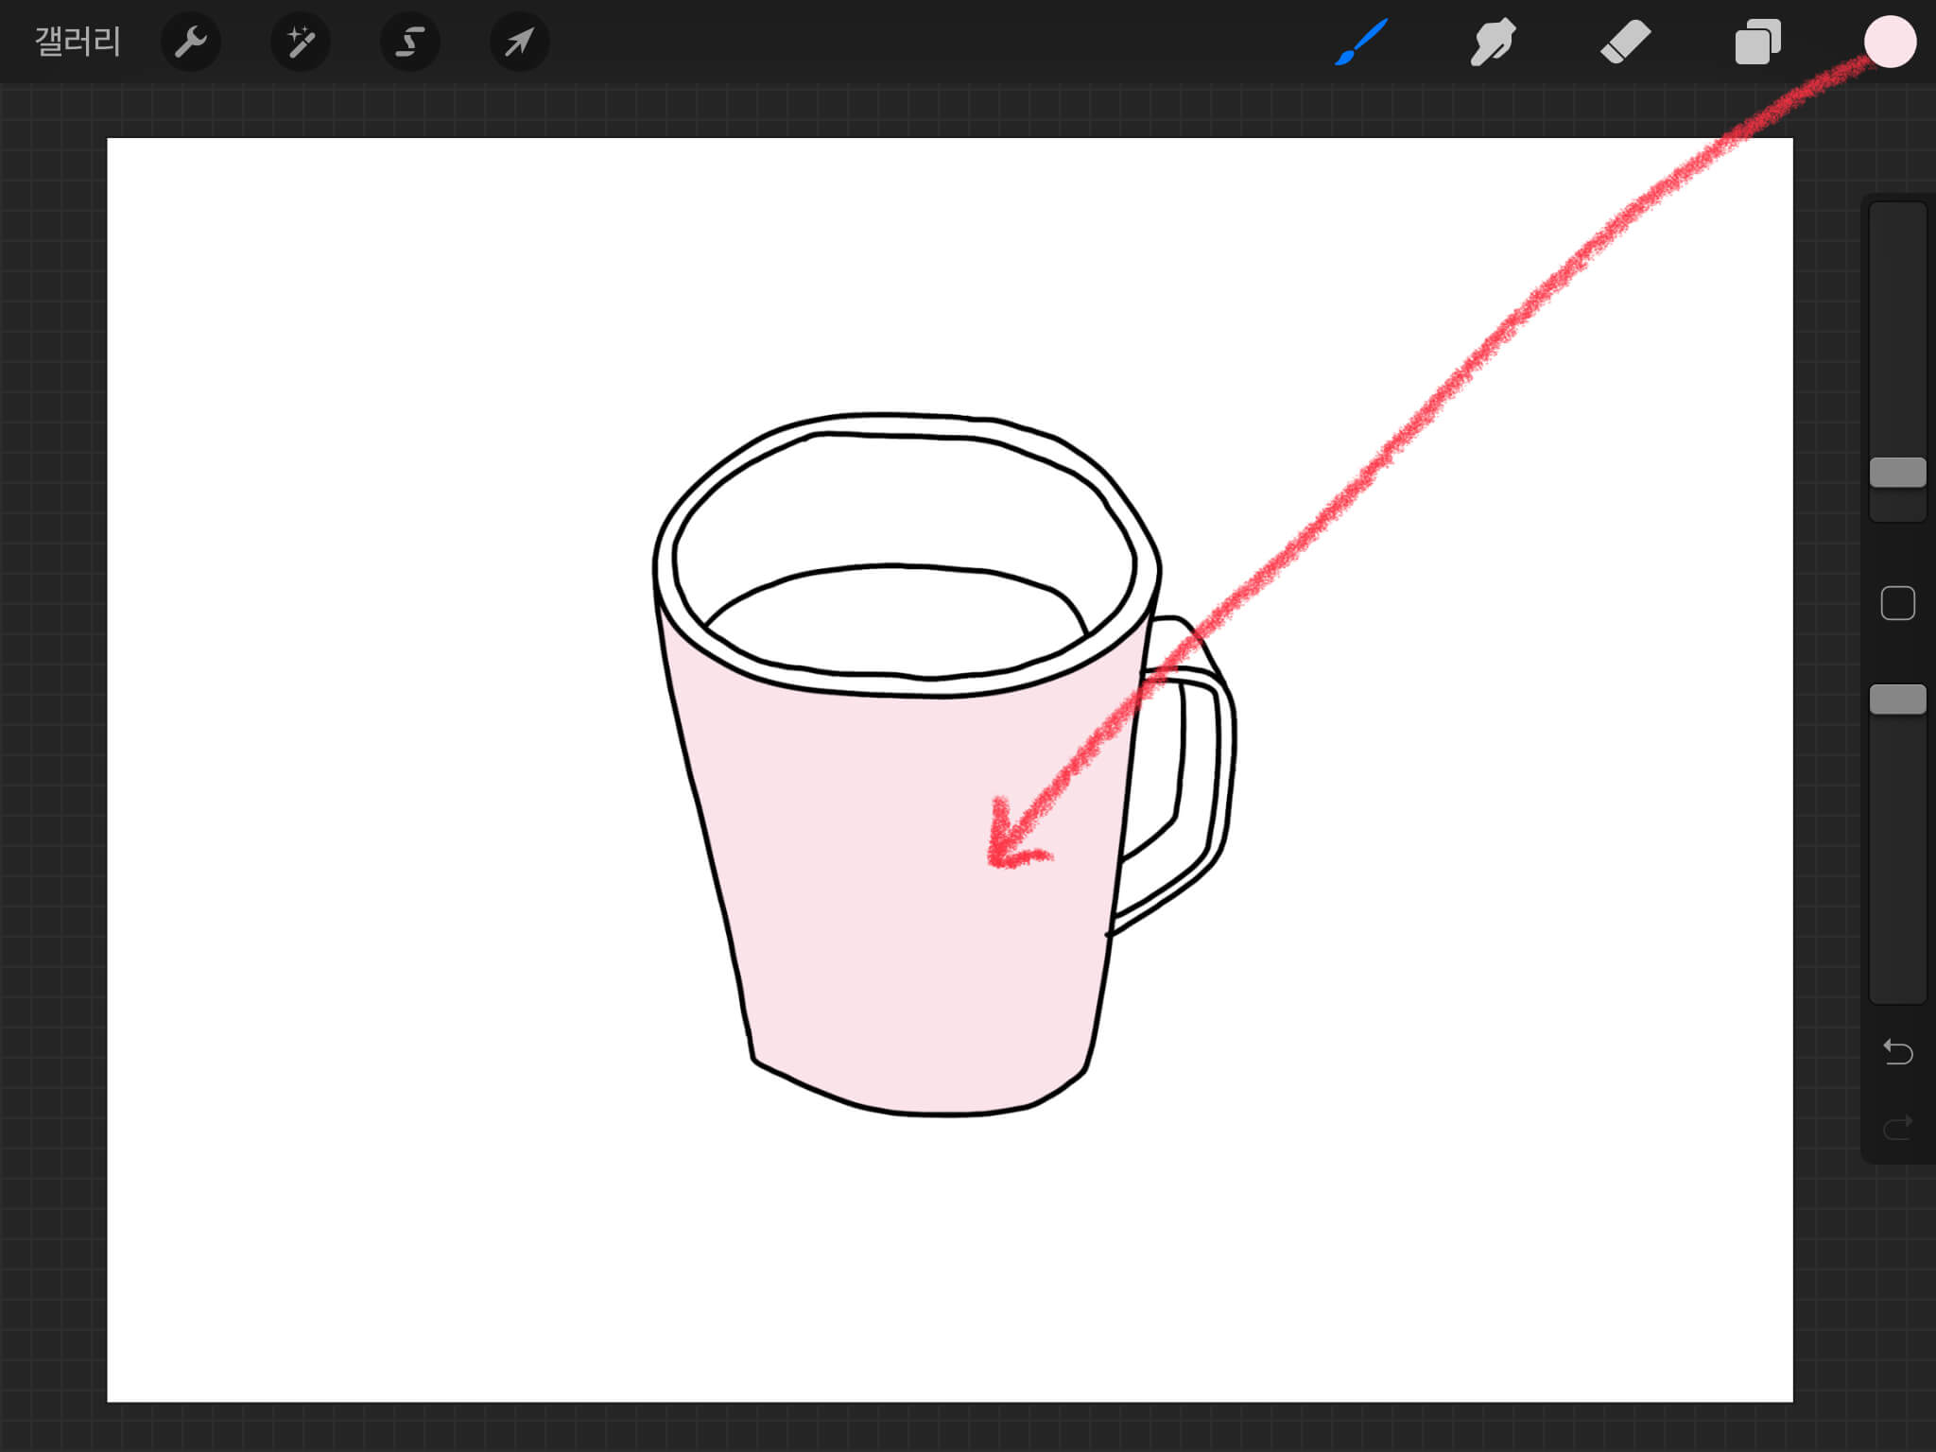Image resolution: width=1936 pixels, height=1452 pixels.
Task: Activate the Transform arrow tool
Action: click(x=519, y=42)
